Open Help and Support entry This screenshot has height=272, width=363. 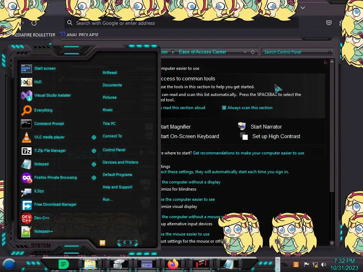pos(117,187)
